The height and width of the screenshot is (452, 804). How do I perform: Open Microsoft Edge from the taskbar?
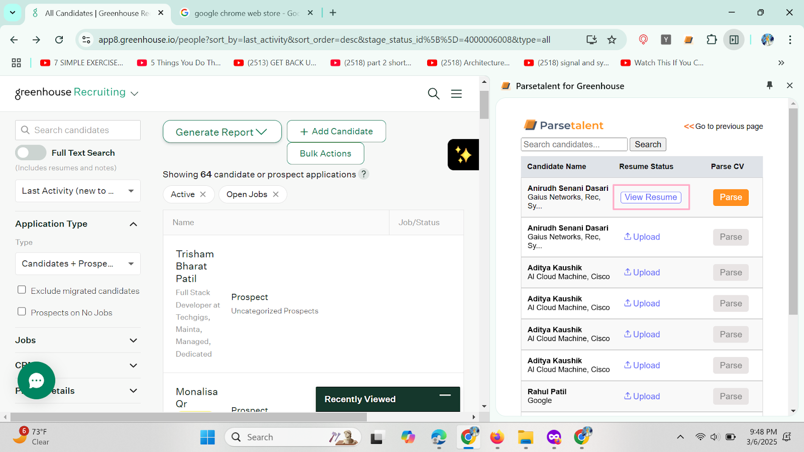pos(439,437)
